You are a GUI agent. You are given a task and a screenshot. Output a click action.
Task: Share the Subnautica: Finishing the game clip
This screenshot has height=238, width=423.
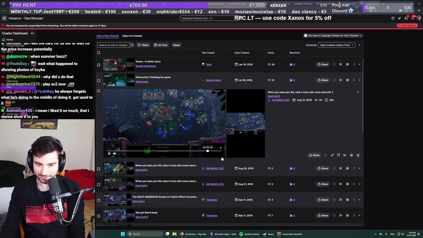click(323, 80)
